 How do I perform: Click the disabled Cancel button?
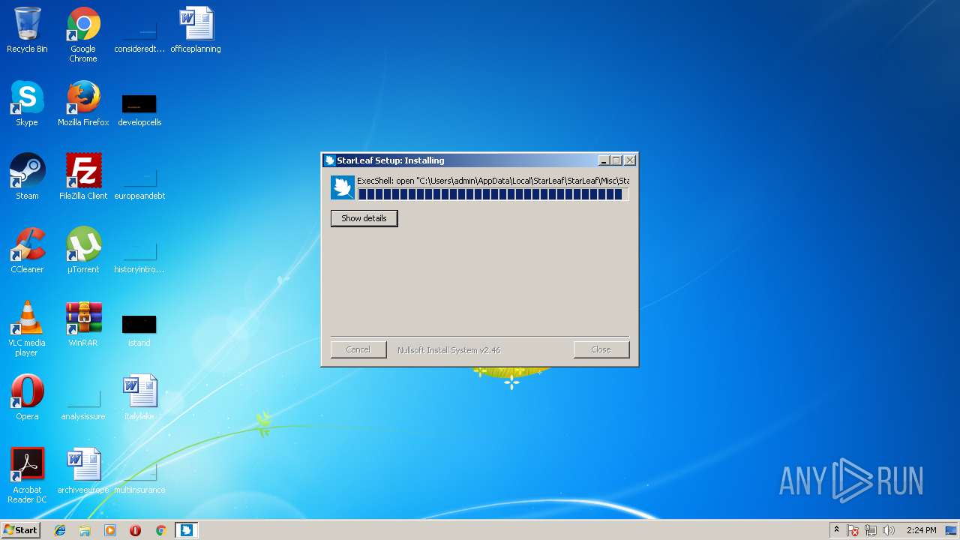click(x=358, y=349)
